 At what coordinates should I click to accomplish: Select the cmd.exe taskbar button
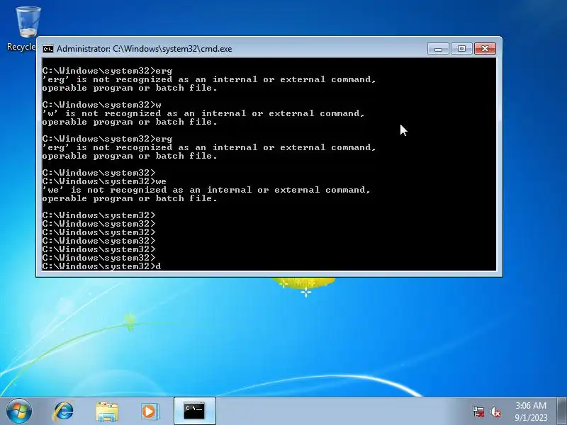tap(194, 411)
